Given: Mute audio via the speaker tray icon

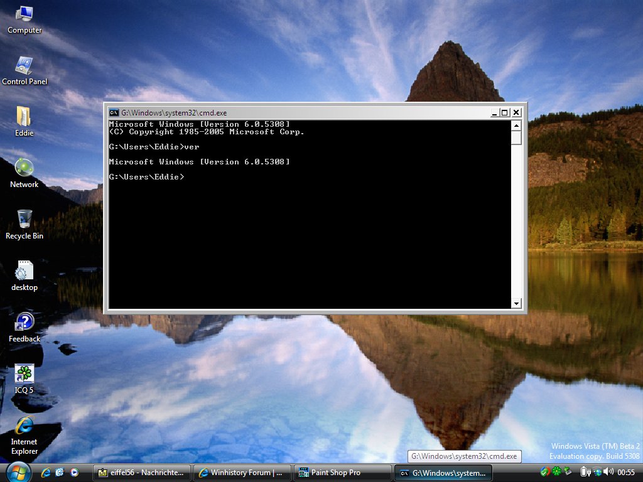Looking at the screenshot, I should [608, 471].
